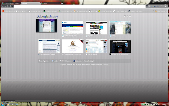Screen dimensions: 169x106
Task: Open the wrench settings menu
Action: [166, 6]
